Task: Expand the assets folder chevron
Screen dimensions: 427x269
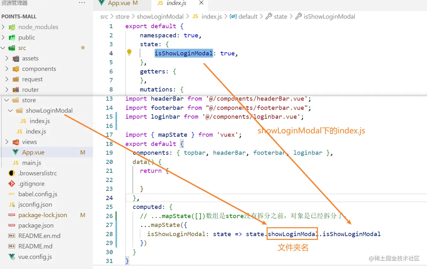Action: tap(7, 59)
